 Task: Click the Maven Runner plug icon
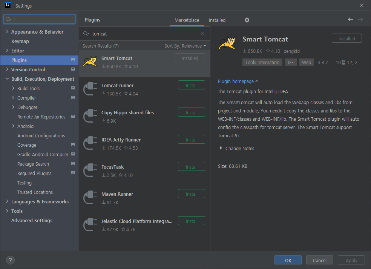point(90,197)
